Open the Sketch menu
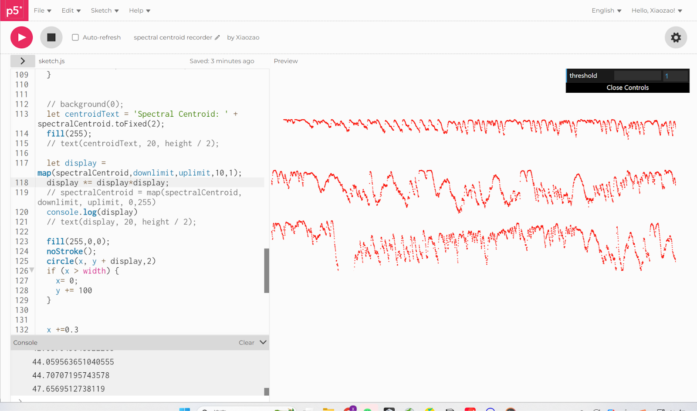This screenshot has height=411, width=697. pyautogui.click(x=105, y=10)
